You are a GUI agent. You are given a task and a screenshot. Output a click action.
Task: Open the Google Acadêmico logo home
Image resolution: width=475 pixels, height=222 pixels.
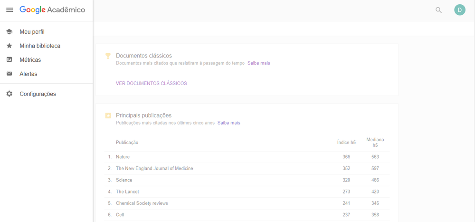pyautogui.click(x=52, y=10)
